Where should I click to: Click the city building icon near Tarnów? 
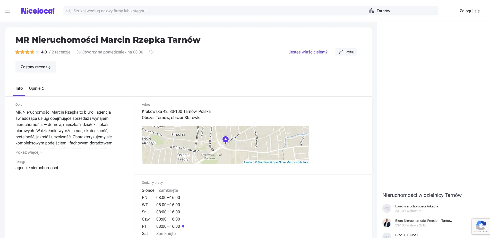[x=372, y=11]
